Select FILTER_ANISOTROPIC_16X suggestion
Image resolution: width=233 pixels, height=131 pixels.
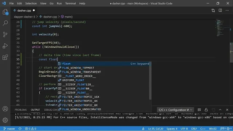pos(103,97)
